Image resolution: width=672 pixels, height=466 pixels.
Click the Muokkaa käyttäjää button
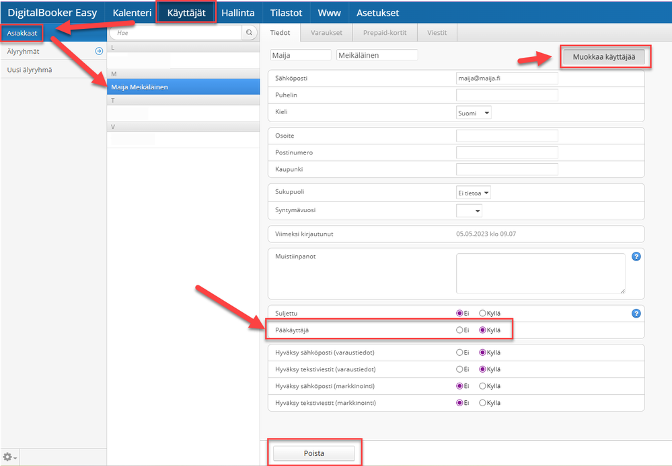coord(604,56)
